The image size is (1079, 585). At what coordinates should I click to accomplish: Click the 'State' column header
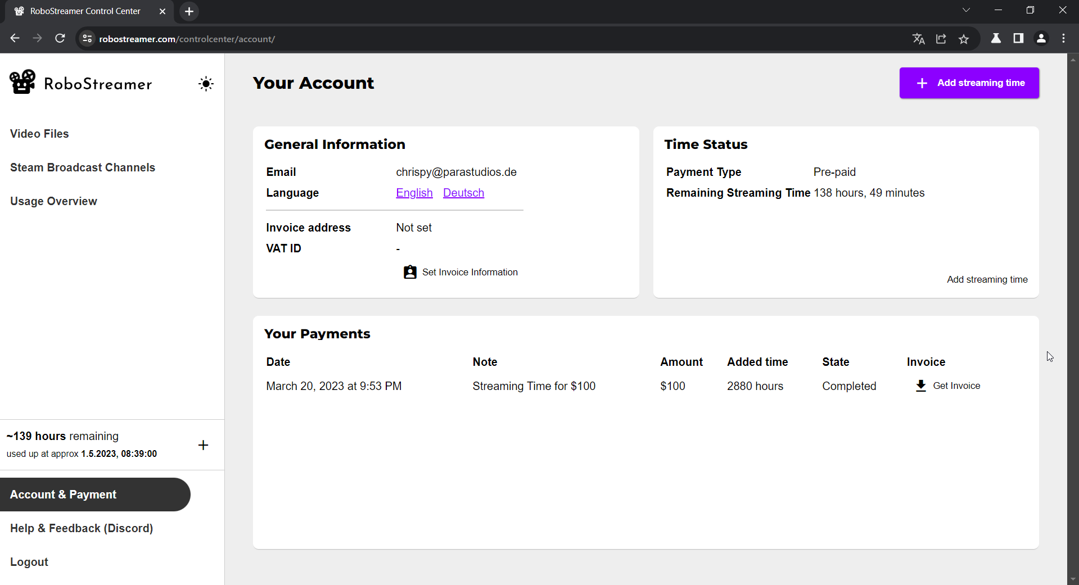[836, 362]
